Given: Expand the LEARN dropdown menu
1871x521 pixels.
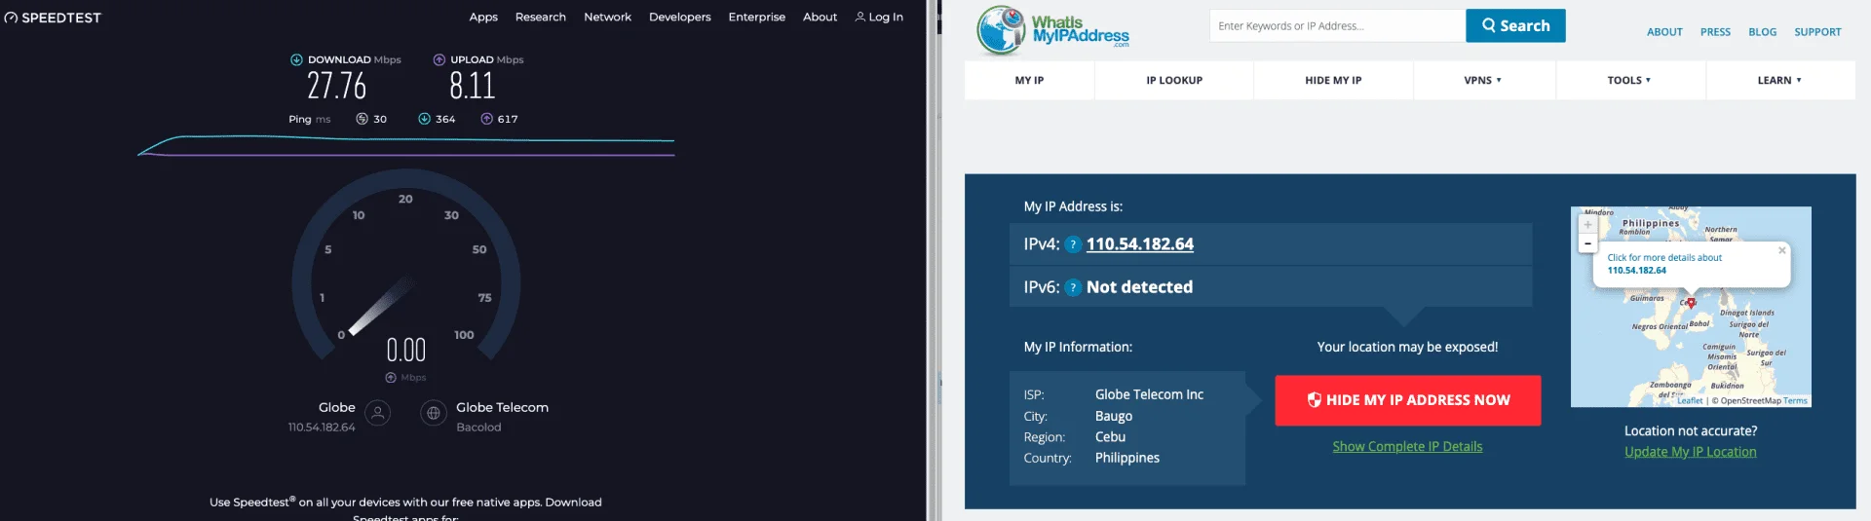Looking at the screenshot, I should (1779, 80).
